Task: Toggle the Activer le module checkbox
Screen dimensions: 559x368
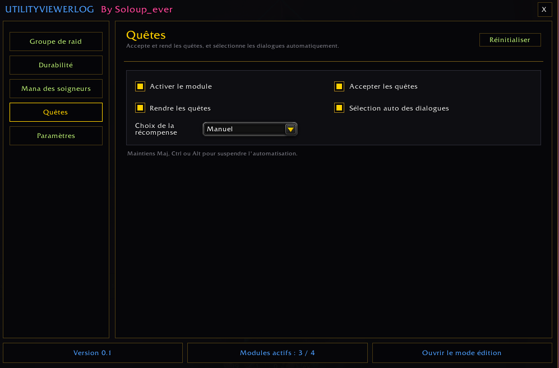Action: point(140,86)
